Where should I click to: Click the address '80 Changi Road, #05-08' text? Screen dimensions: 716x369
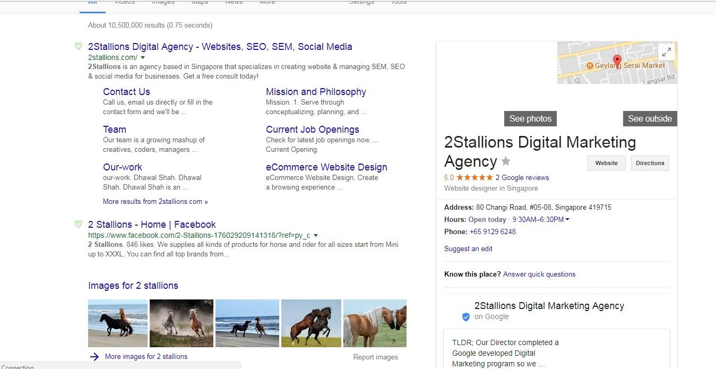coord(544,208)
